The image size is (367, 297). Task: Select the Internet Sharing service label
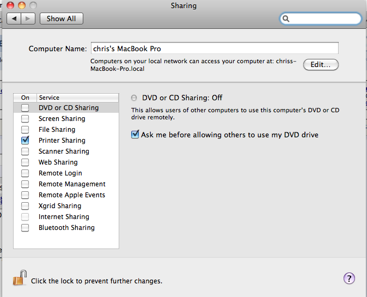pos(64,217)
